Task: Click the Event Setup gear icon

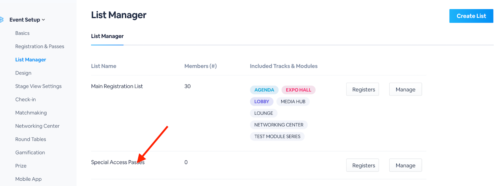Action: point(2,20)
